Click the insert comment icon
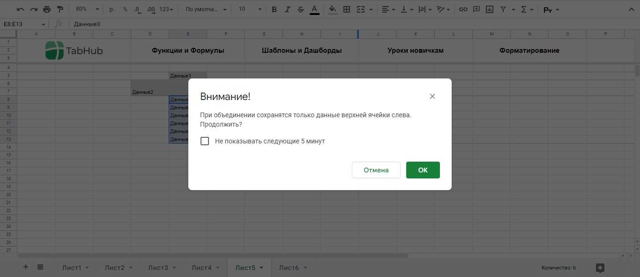640x277 pixels. (476, 9)
